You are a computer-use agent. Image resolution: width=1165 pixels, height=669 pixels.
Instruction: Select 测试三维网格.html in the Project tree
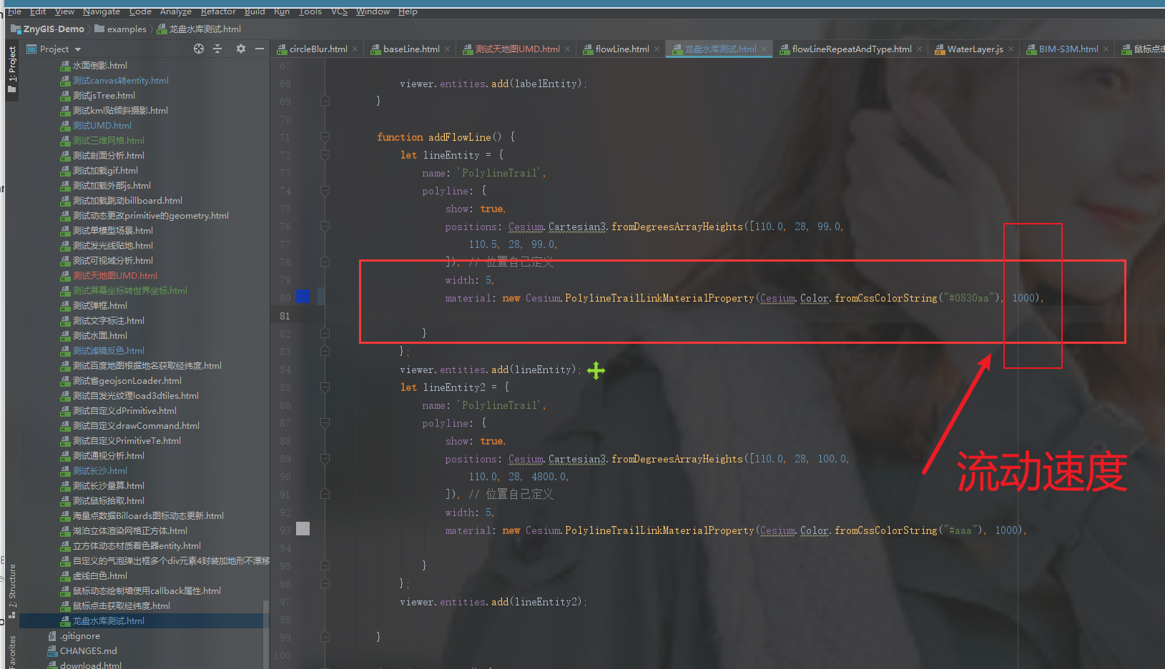pyautogui.click(x=109, y=141)
